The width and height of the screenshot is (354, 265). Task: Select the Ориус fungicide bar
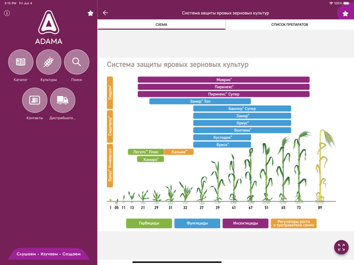(x=242, y=123)
